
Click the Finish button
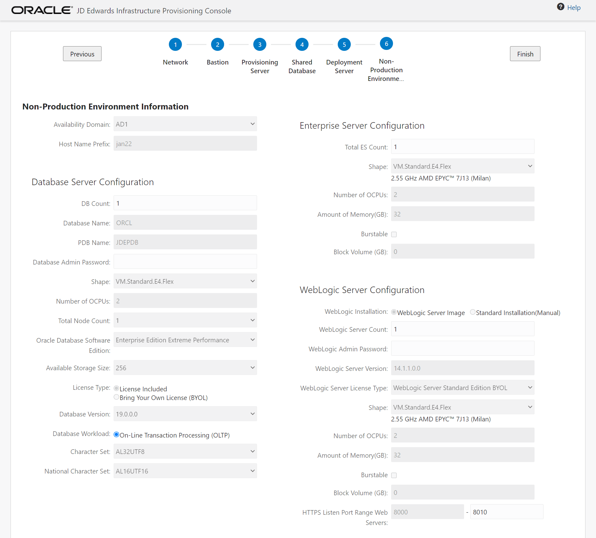525,54
